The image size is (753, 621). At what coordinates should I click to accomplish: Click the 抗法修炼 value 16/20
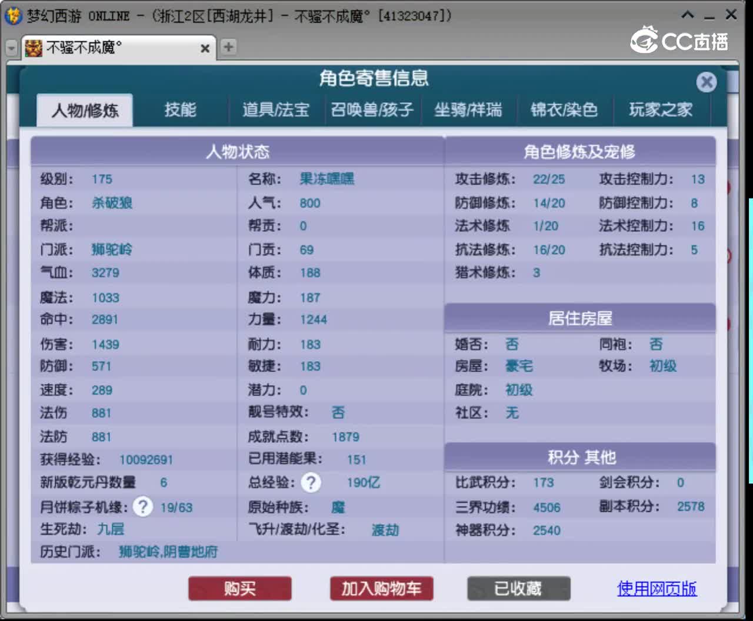[549, 250]
